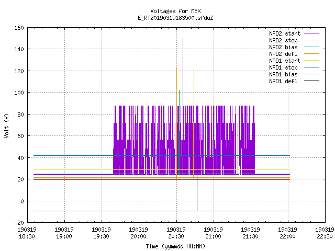Click the NPD2 stop green legend line
Image resolution: width=335 pixels, height=251 pixels.
coord(311,40)
